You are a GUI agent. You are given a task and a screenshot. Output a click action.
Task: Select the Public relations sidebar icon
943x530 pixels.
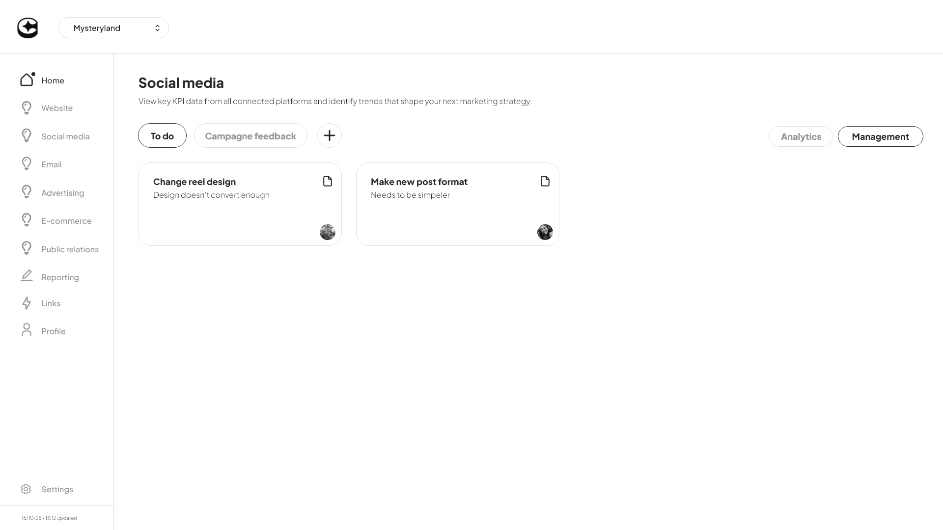point(27,248)
